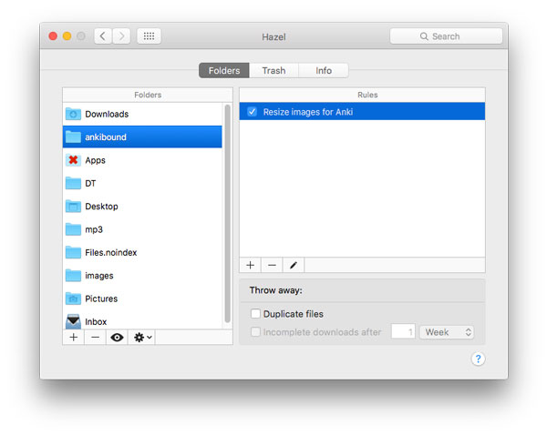The width and height of the screenshot is (547, 435).
Task: Enable Duplicate files checkbox
Action: click(255, 314)
